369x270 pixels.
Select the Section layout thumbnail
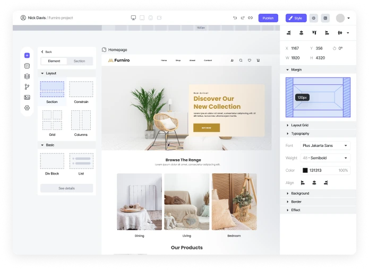pyautogui.click(x=52, y=89)
